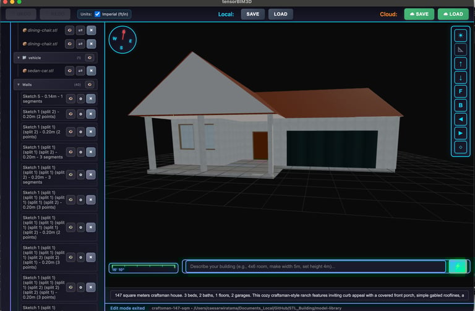475x311 pixels.
Task: Delete Sketch 5 - 0.14m wall
Action: (91, 99)
